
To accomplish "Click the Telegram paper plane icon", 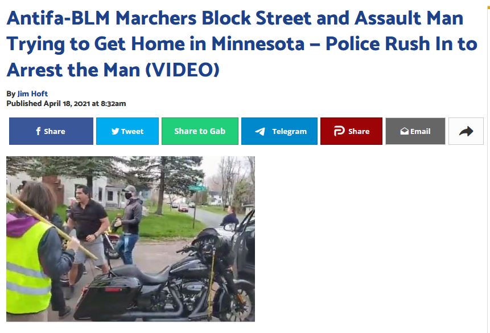I will (x=260, y=132).
